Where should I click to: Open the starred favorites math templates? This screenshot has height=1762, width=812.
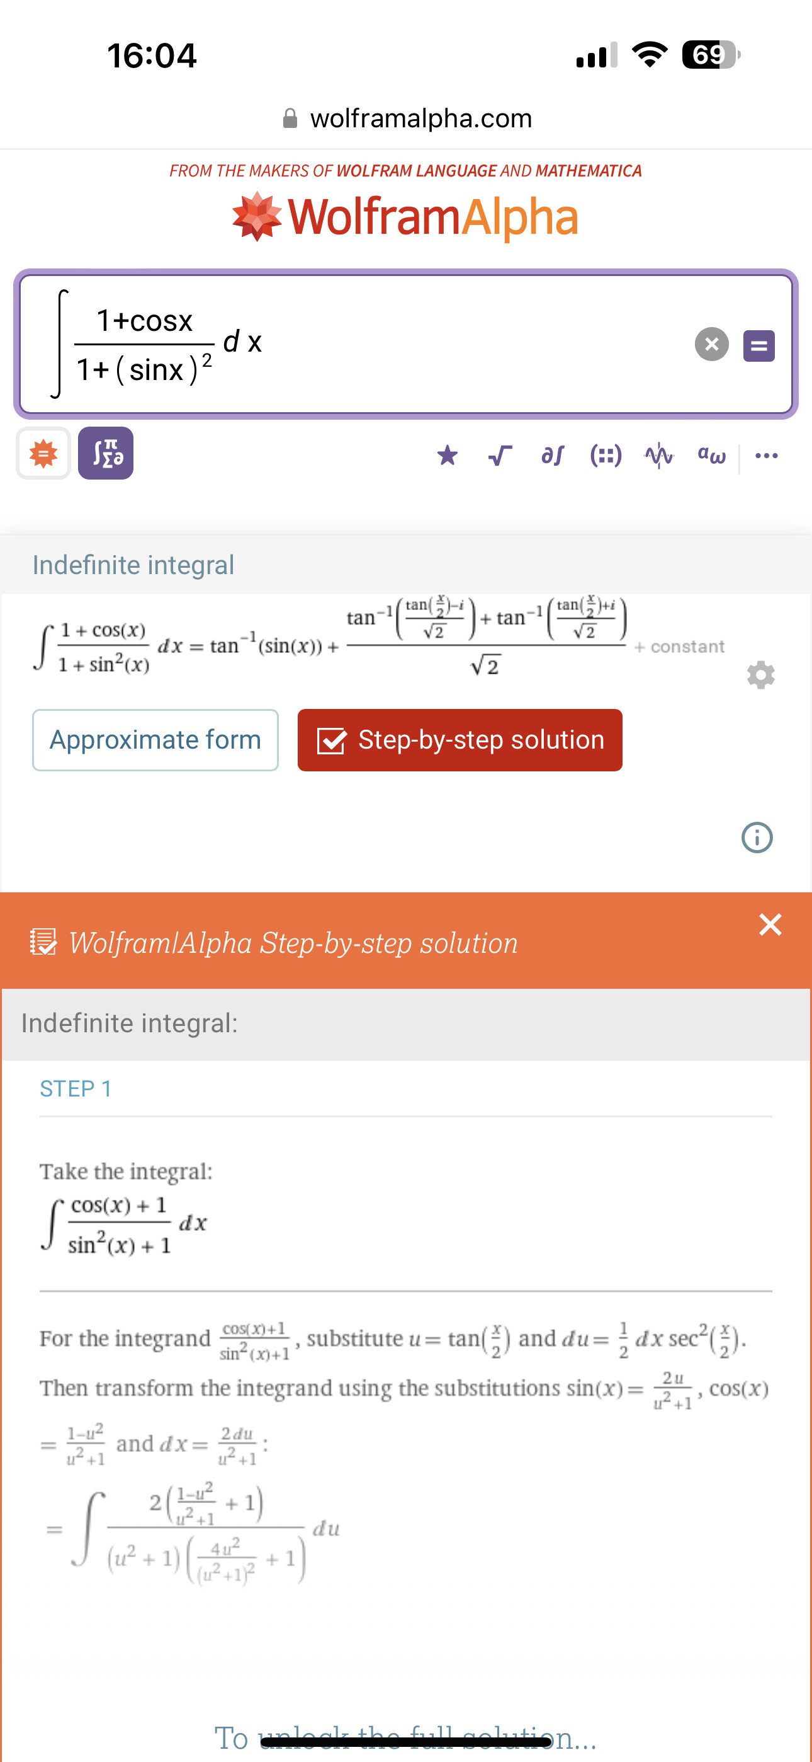coord(448,456)
